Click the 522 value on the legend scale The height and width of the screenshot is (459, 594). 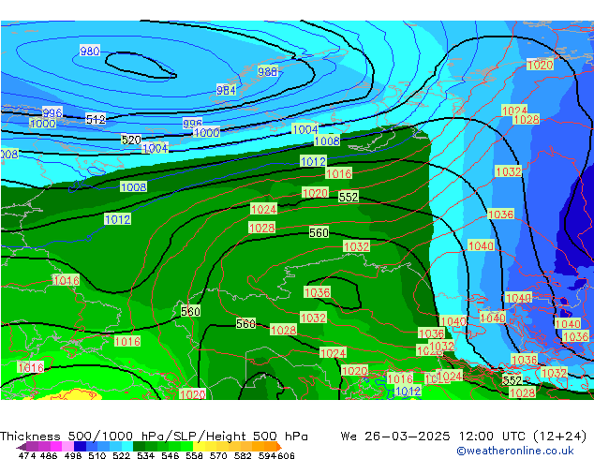click(121, 455)
